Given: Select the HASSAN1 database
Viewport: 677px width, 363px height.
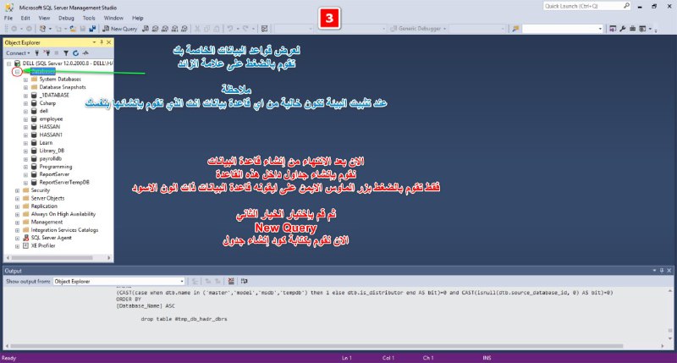Looking at the screenshot, I should coord(51,135).
